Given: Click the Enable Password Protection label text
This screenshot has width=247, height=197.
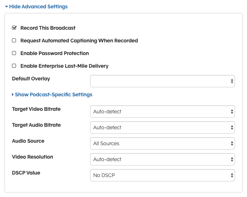Looking at the screenshot, I should (x=54, y=53).
